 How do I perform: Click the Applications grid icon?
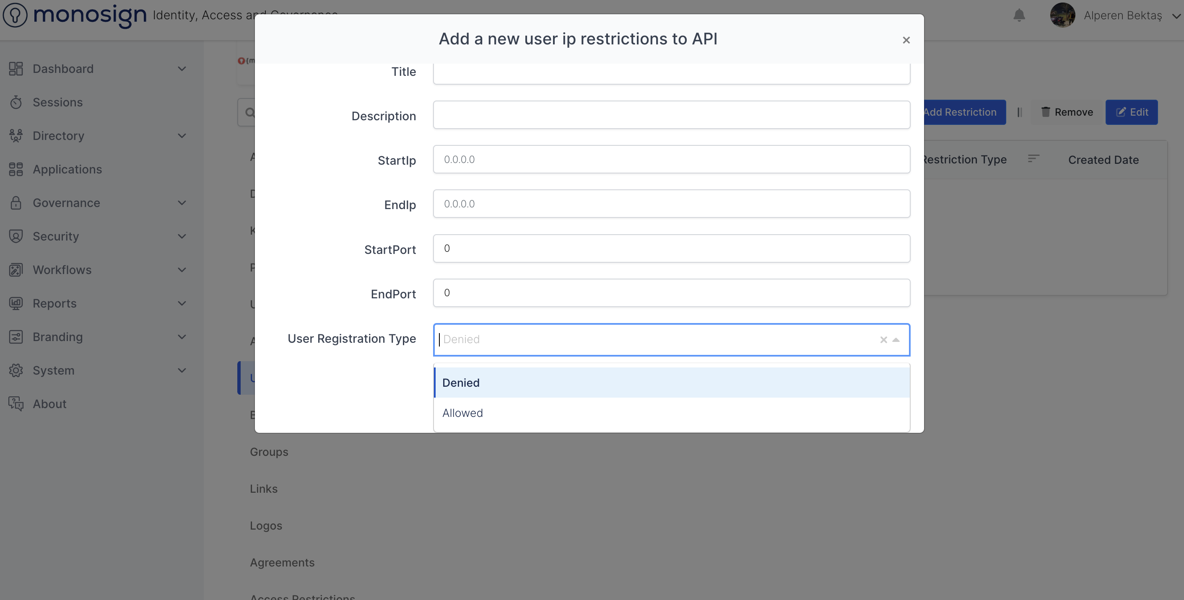coord(16,169)
